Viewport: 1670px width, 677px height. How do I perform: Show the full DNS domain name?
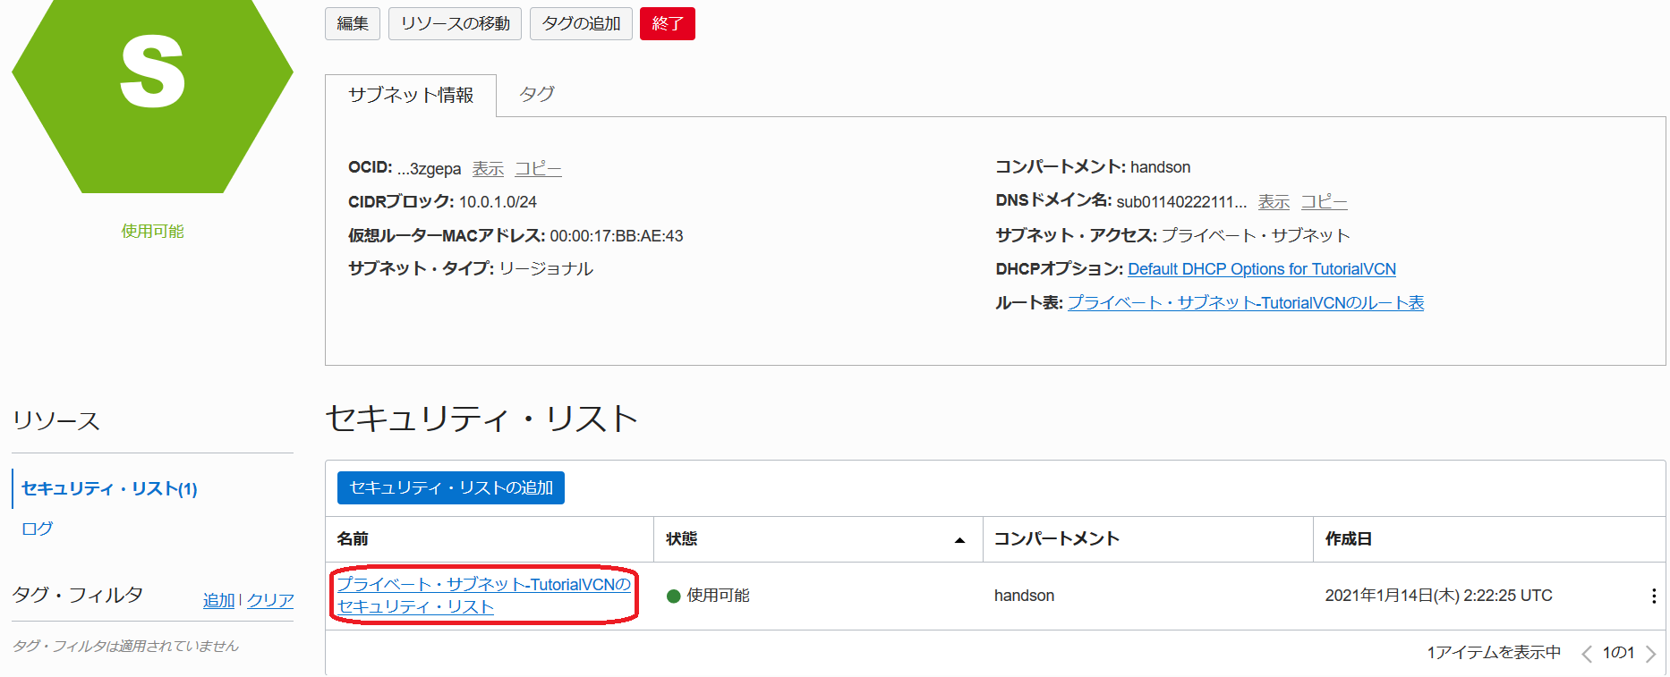[x=1274, y=202]
